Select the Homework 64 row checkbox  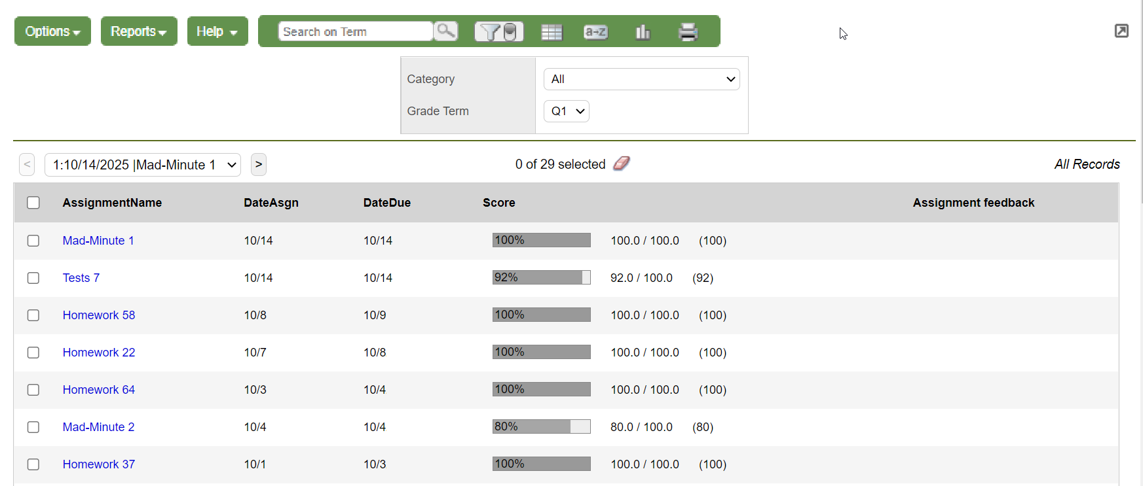coord(33,390)
